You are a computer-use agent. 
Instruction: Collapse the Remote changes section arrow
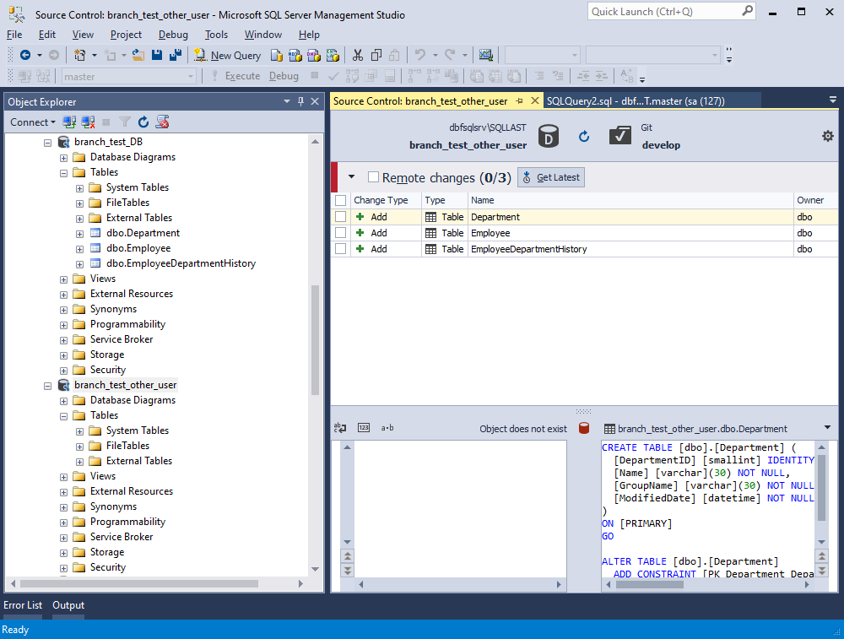351,176
